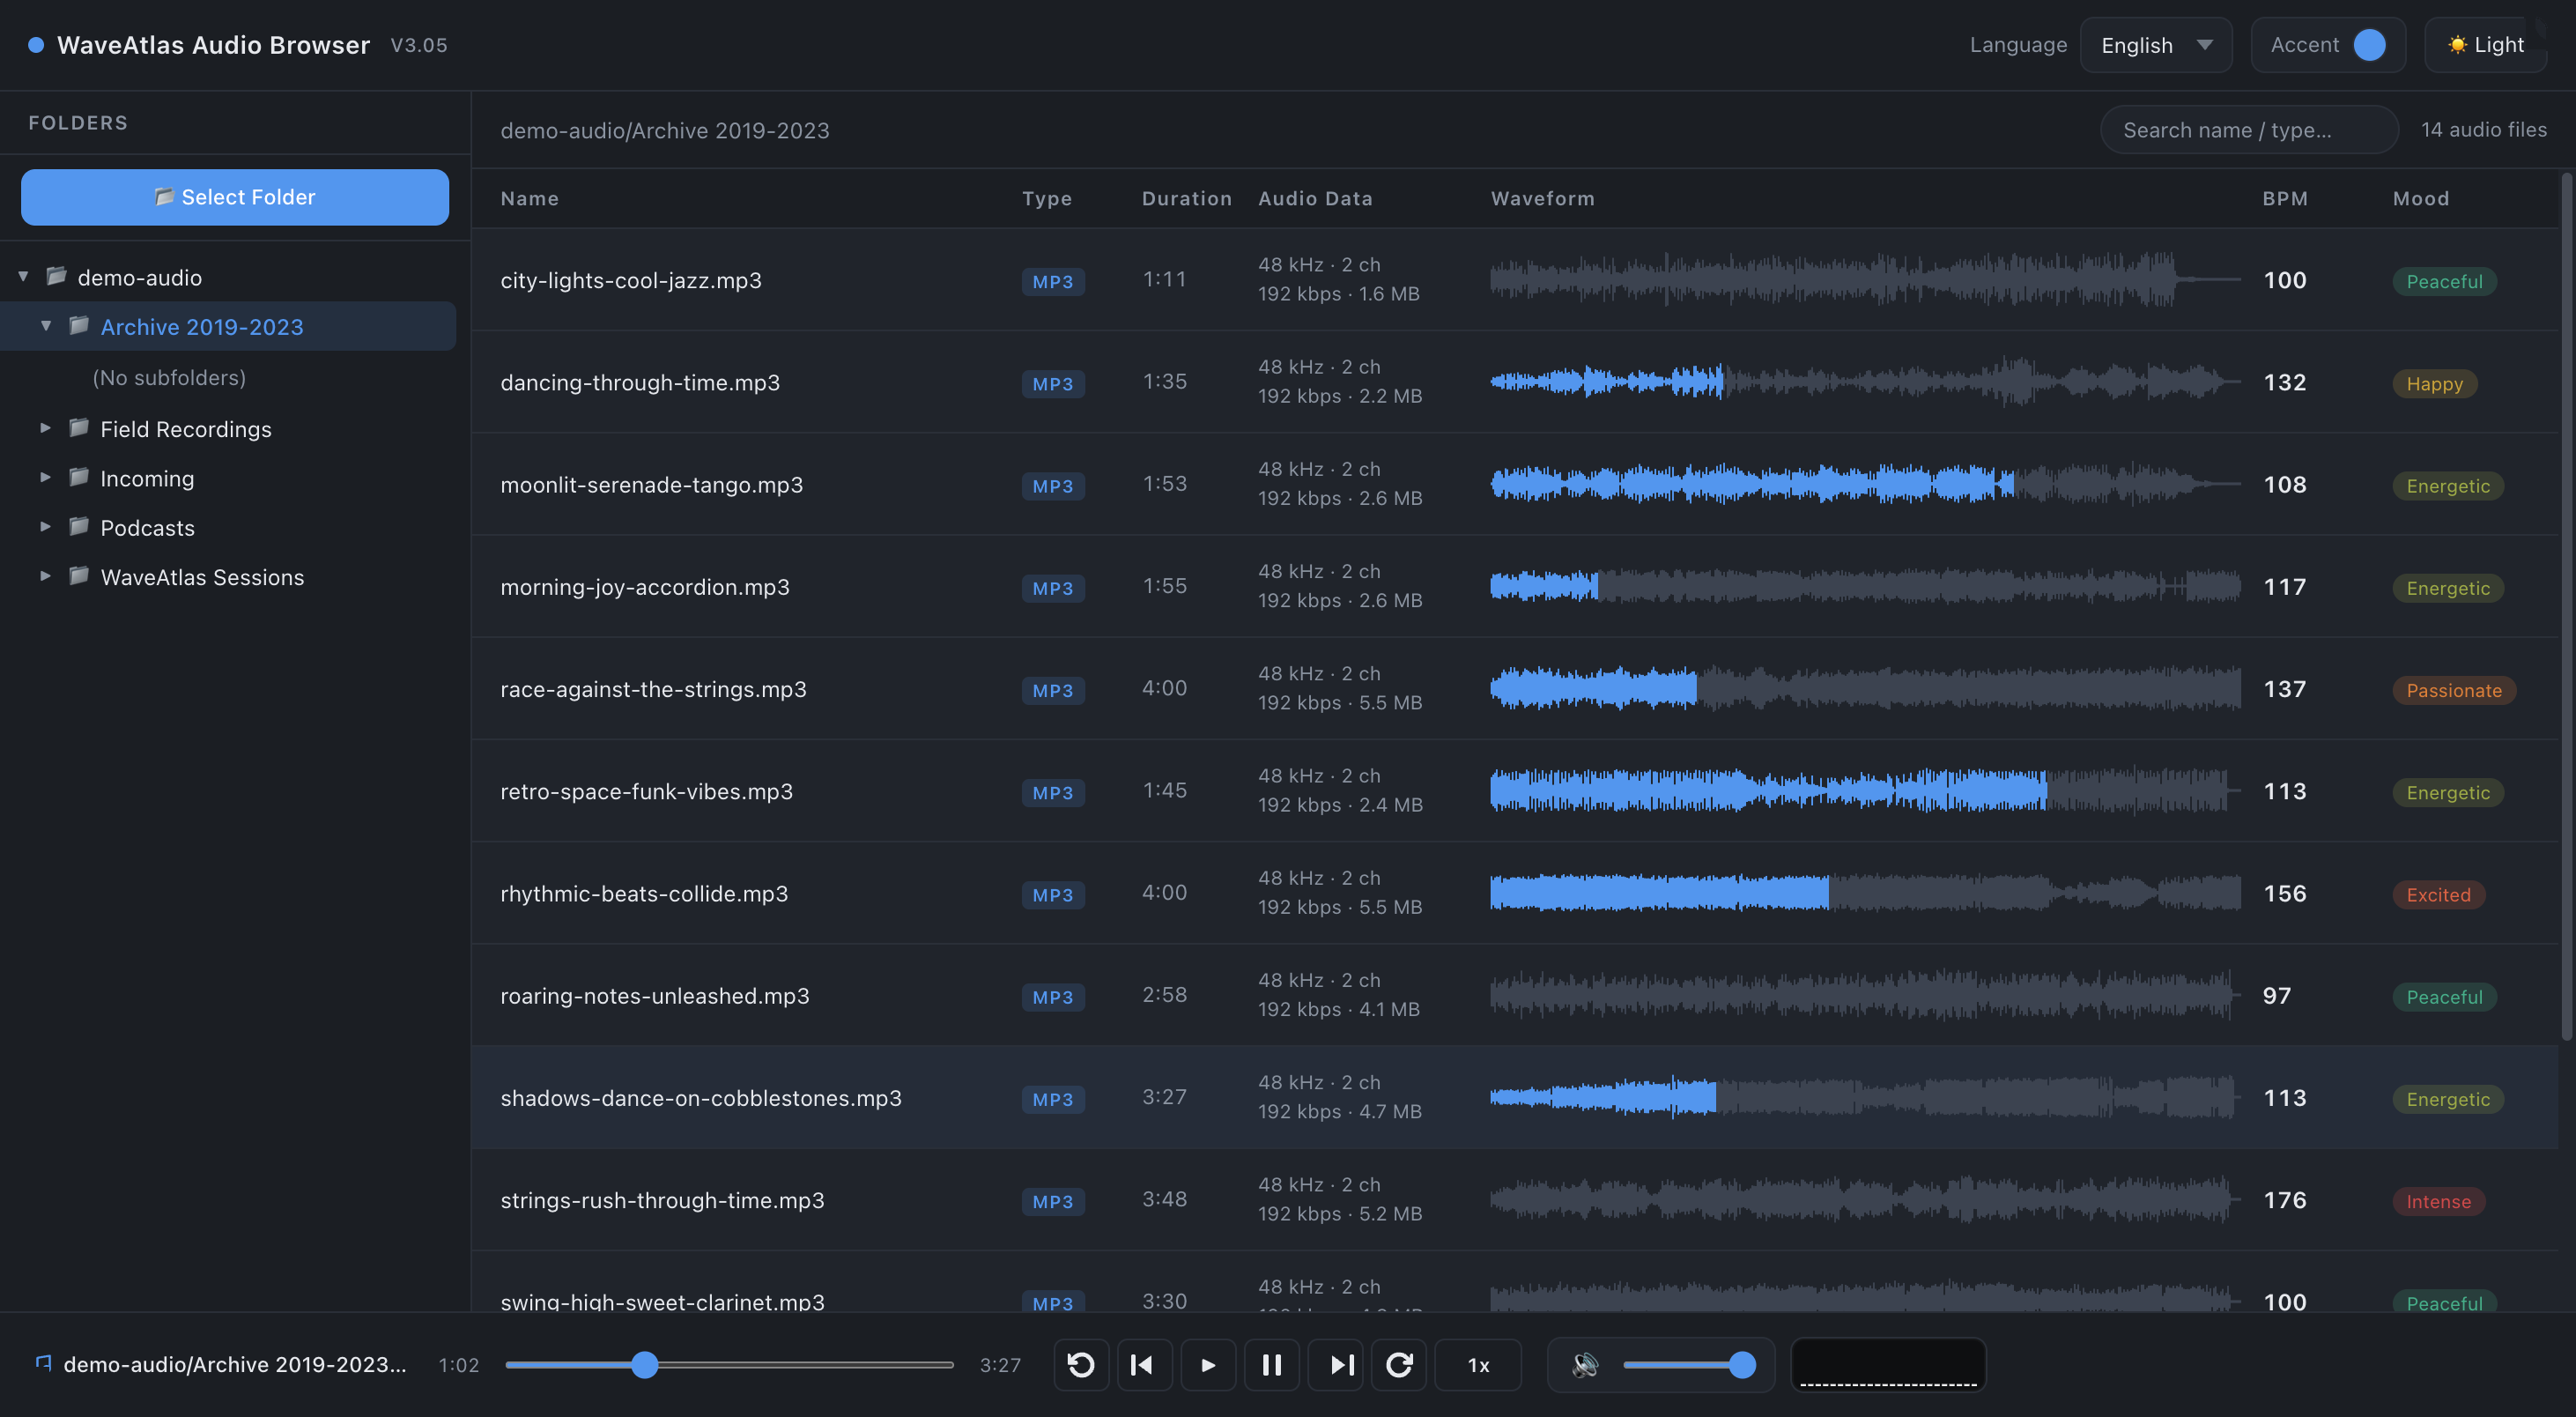Mute audio with the speaker icon
The image size is (2576, 1417).
coord(1585,1365)
